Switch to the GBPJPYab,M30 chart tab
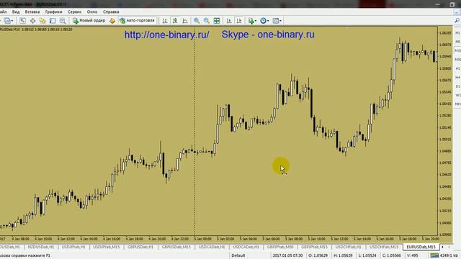The height and width of the screenshot is (259, 461). pos(280,247)
